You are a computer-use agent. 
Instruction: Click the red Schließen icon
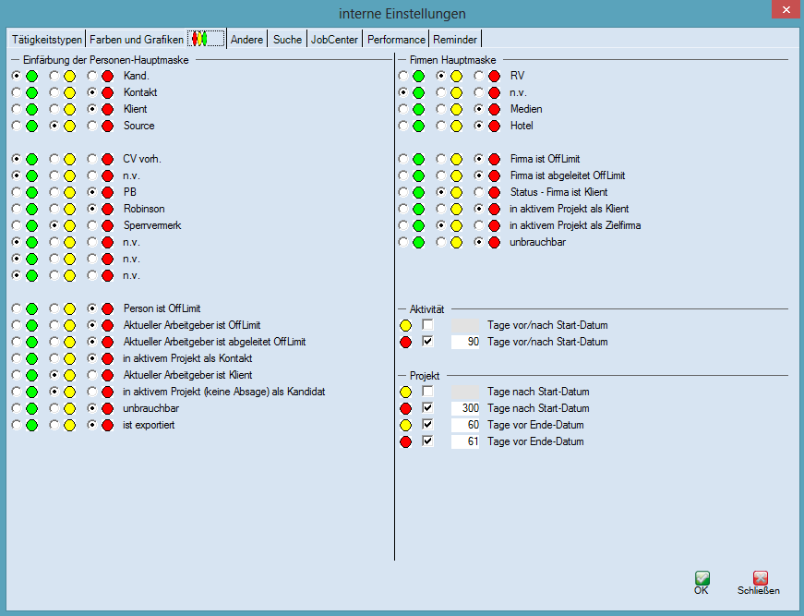pyautogui.click(x=760, y=578)
